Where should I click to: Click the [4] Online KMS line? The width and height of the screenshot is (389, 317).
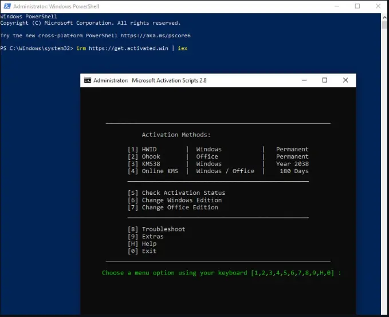[218, 171]
